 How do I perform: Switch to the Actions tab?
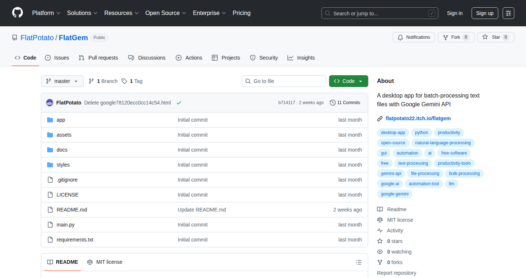pyautogui.click(x=189, y=58)
